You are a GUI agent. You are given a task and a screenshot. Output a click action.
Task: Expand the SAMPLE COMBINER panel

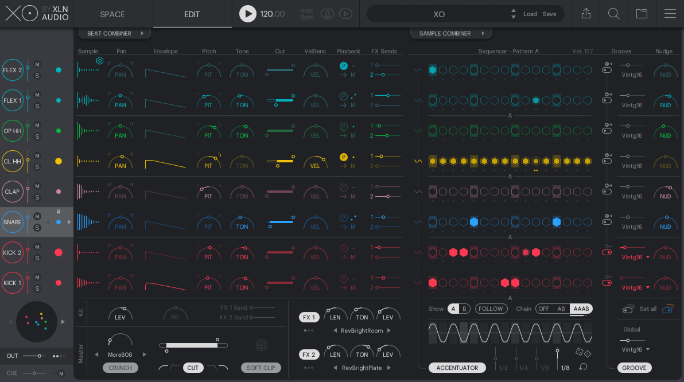coord(450,33)
